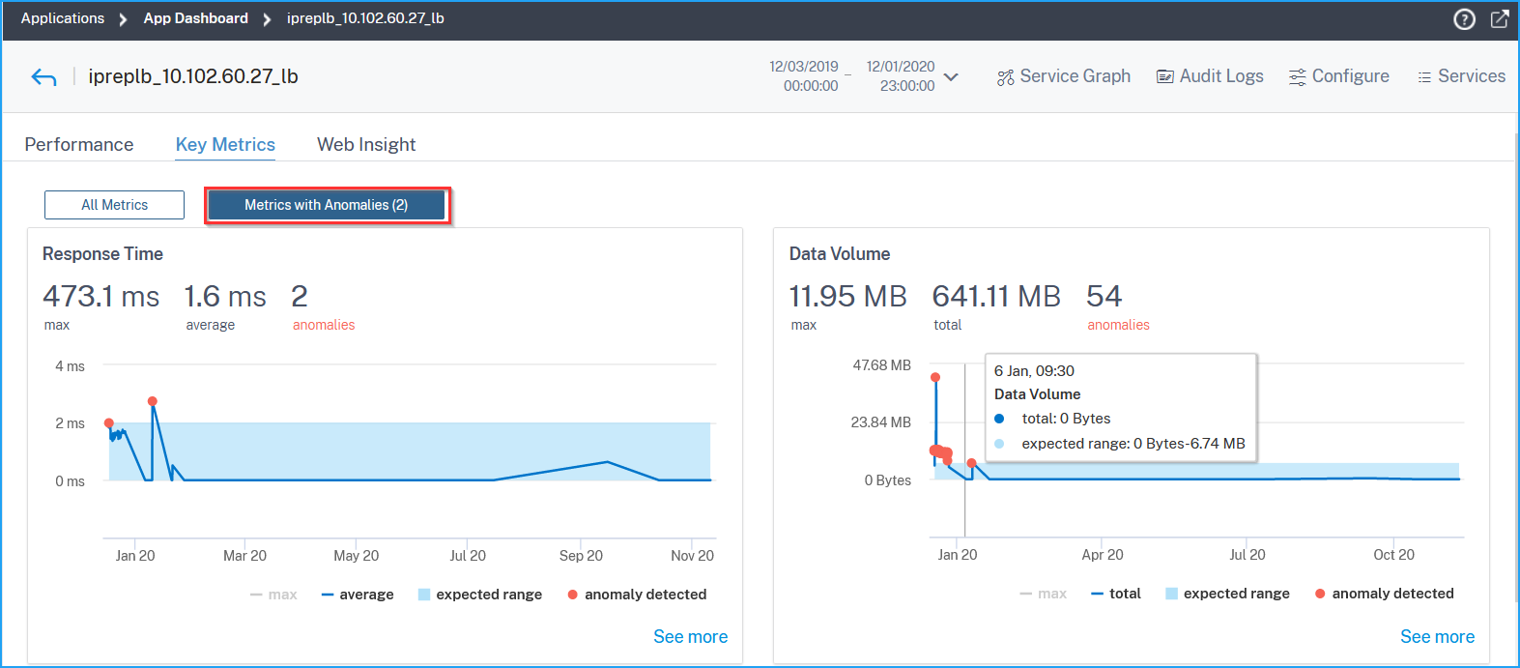Open the help question mark icon
Screen dimensions: 1520x668
[1465, 19]
